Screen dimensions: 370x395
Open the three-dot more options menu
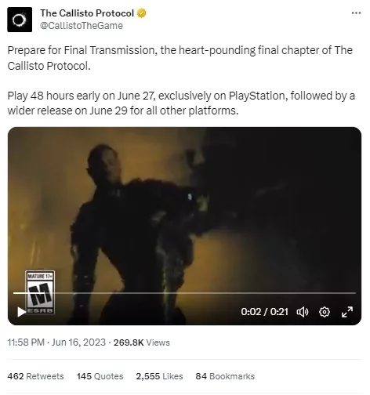[356, 13]
